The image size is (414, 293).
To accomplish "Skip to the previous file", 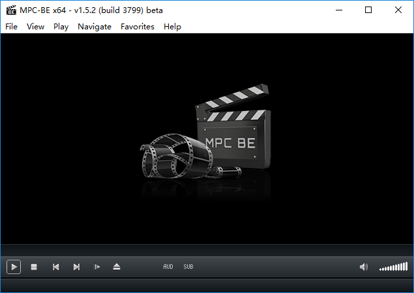I will coord(55,267).
